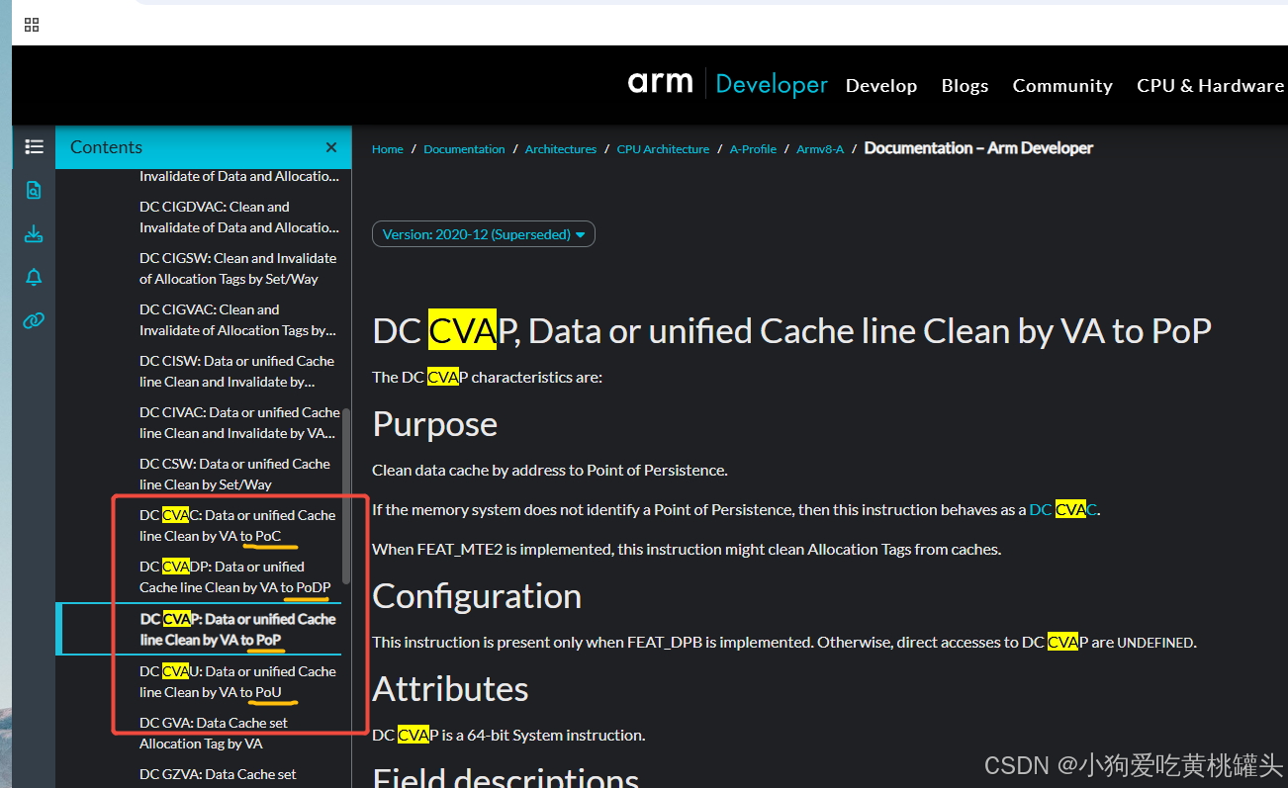
Task: Open the Contents list icon in sidebar
Action: (x=34, y=146)
